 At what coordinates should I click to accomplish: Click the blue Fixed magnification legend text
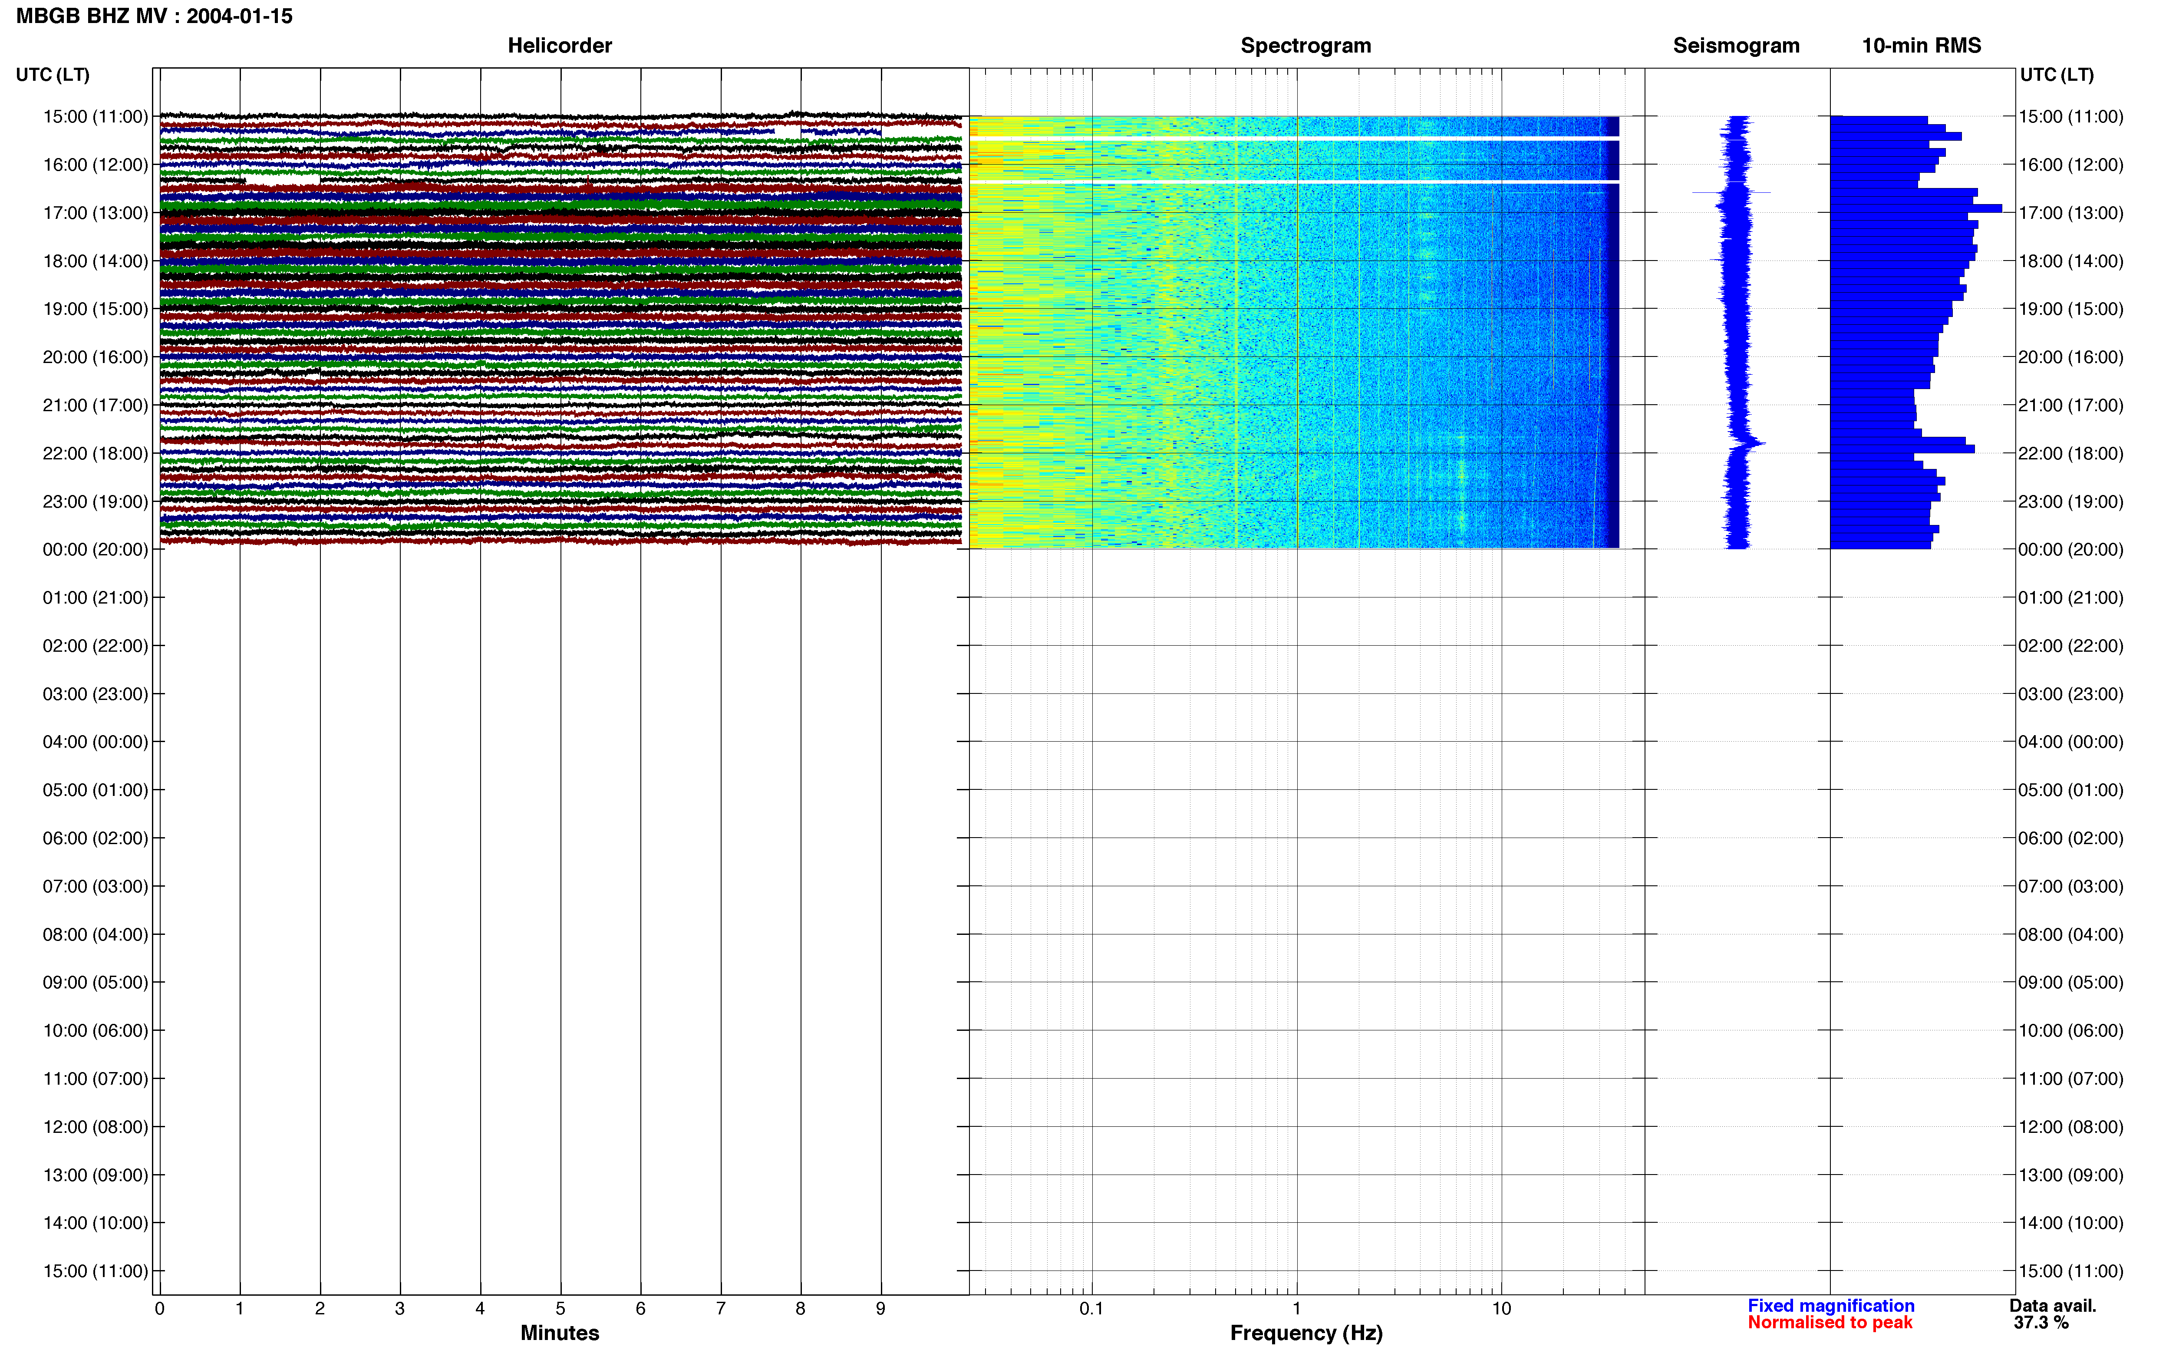(1830, 1305)
